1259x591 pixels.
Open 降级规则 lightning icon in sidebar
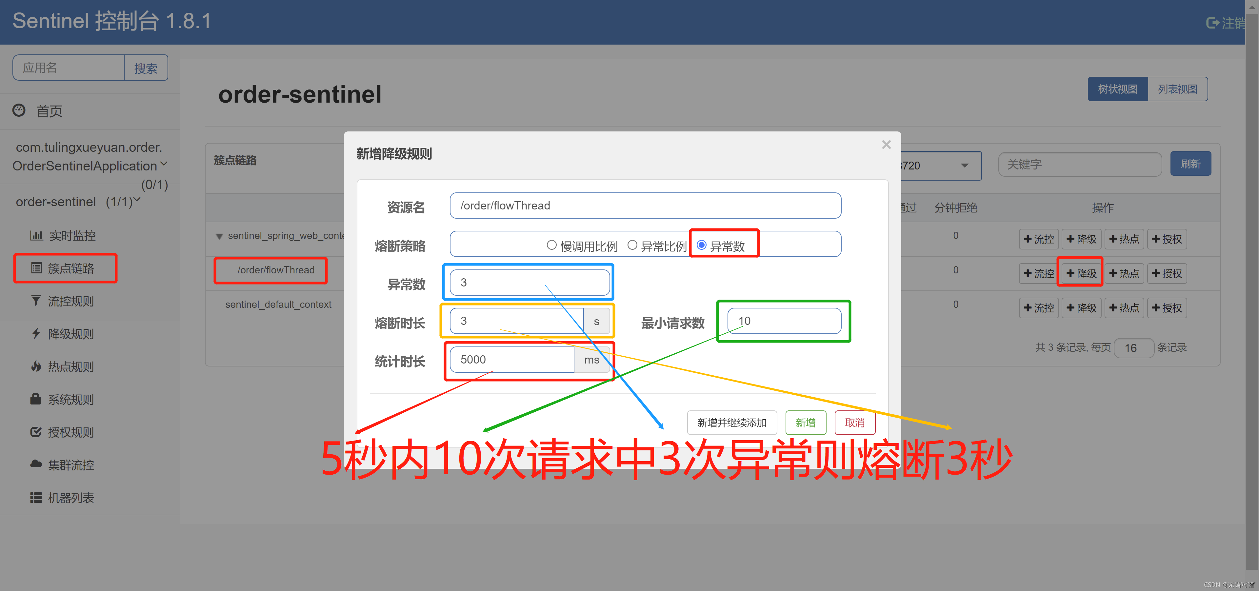click(x=36, y=334)
